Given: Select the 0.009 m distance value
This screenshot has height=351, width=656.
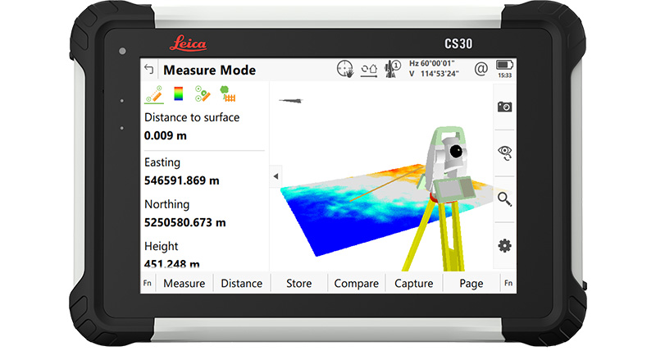Looking at the screenshot, I should click(166, 135).
